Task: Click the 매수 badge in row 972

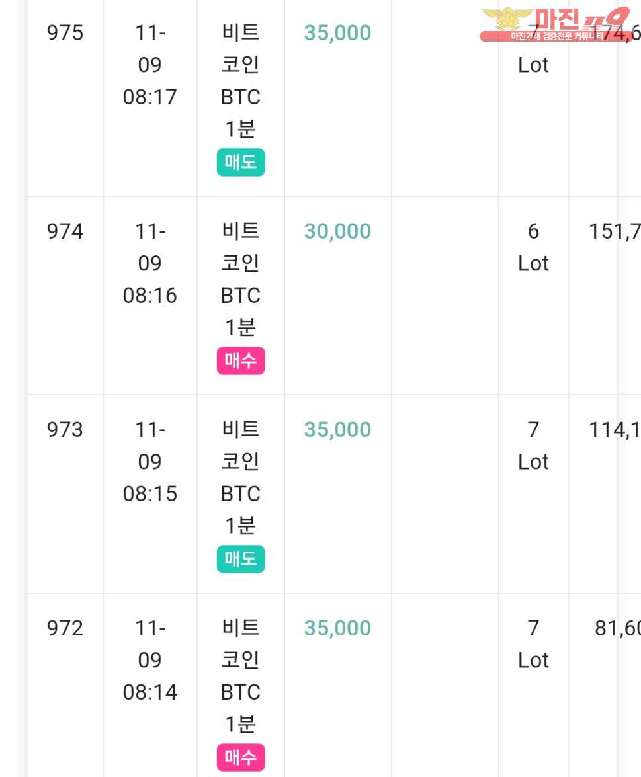Action: click(x=240, y=757)
